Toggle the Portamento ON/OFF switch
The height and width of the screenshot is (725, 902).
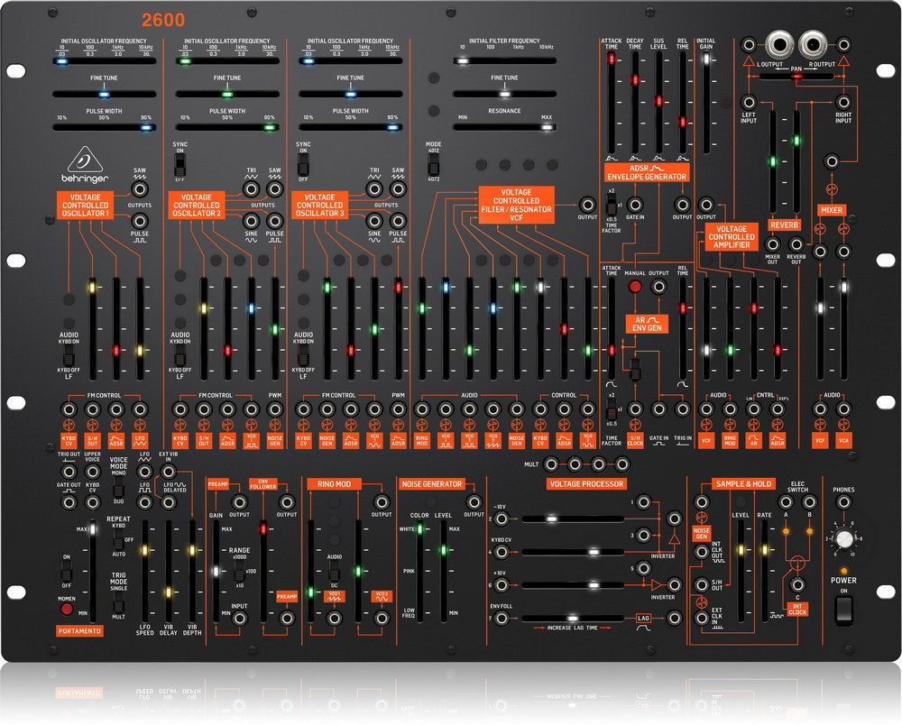point(66,571)
